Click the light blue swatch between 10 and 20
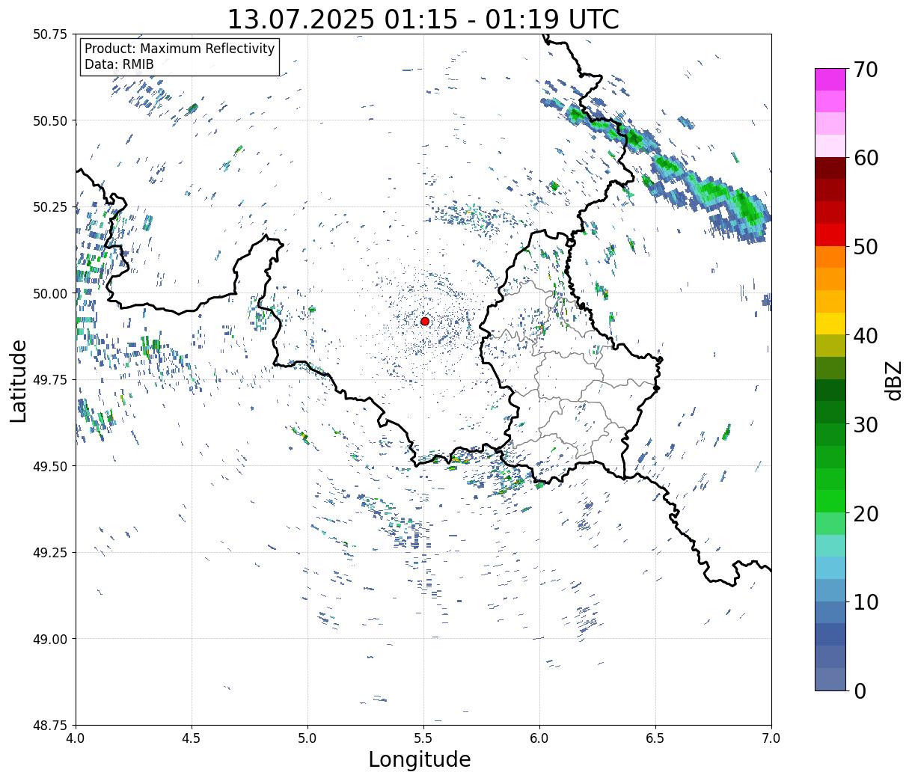This screenshot has width=912, height=778. pos(830,568)
